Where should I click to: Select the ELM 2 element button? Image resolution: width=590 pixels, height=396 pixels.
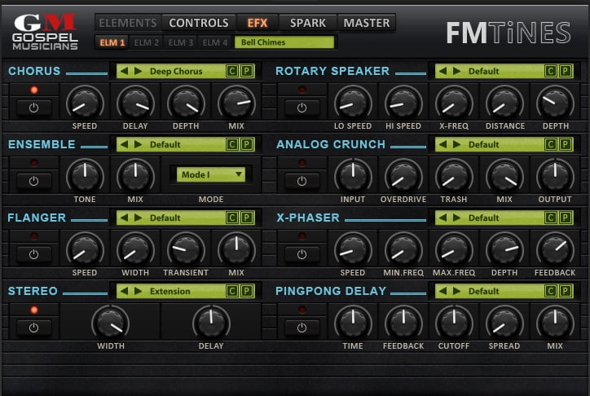click(147, 42)
